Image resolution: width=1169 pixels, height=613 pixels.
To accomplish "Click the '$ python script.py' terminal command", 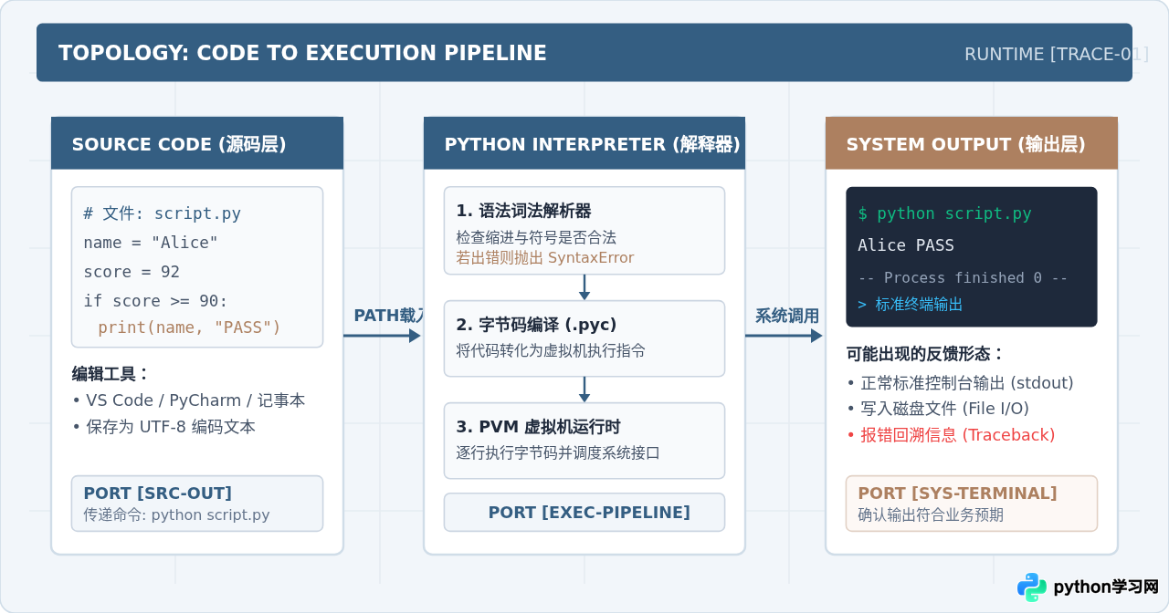I will tap(944, 213).
